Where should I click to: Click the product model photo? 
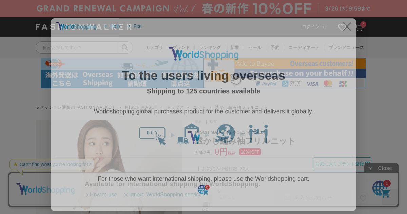[109, 166]
